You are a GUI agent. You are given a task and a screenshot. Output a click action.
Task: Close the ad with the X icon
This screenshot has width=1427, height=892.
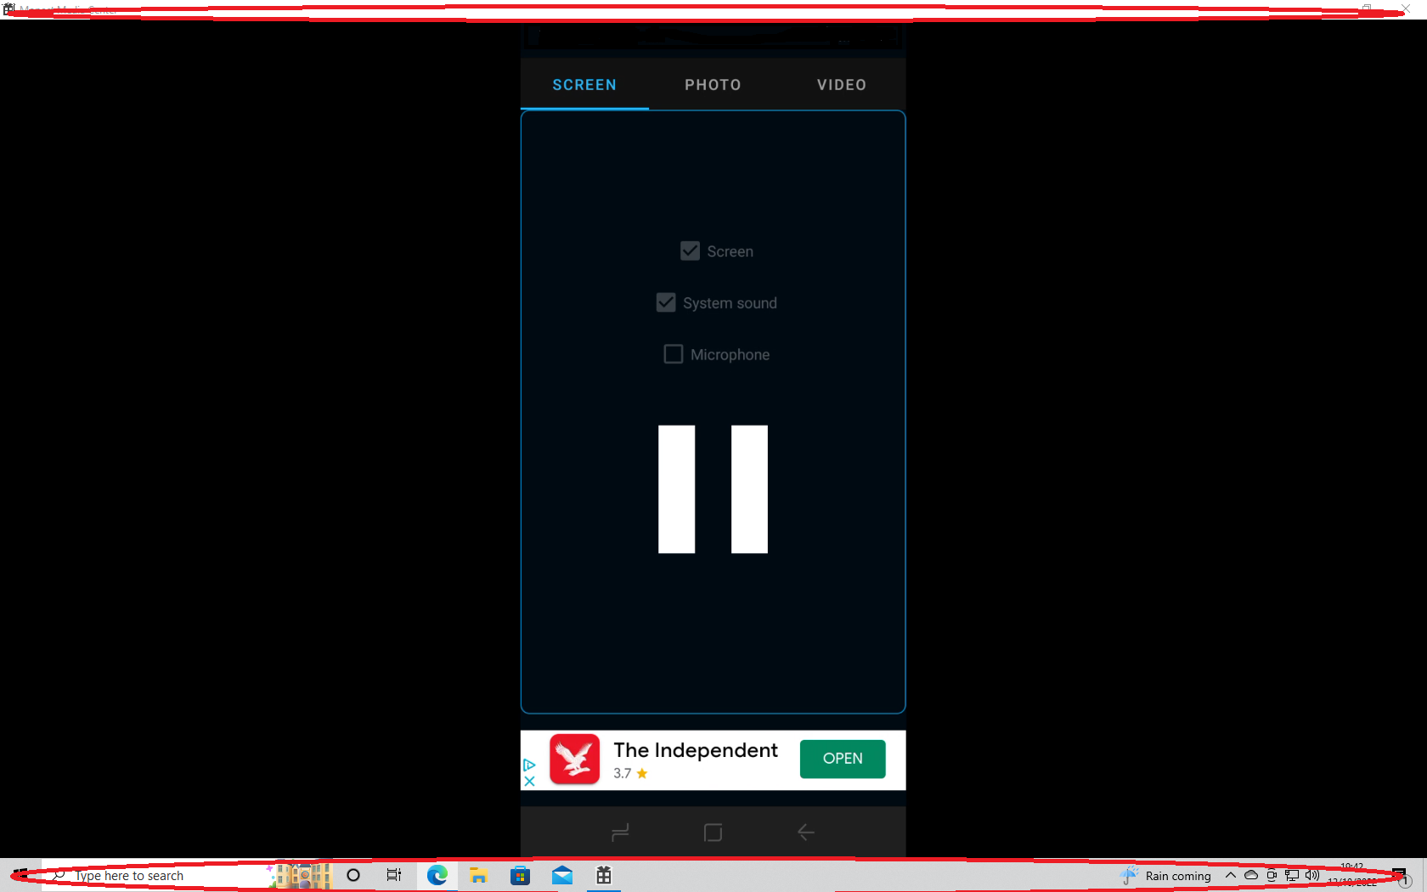(529, 782)
